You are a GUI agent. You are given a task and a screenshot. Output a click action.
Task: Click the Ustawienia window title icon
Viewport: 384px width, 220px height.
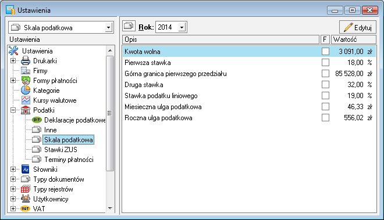pyautogui.click(x=10, y=10)
